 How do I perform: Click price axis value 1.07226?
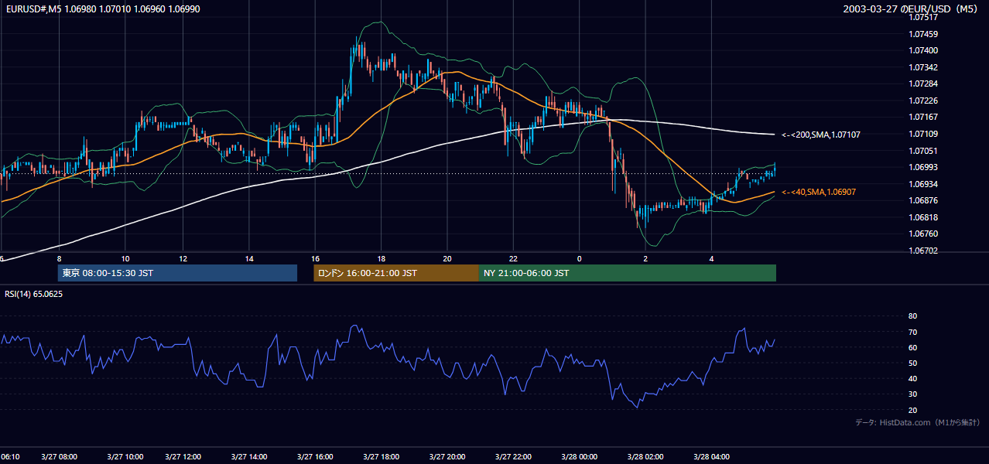point(923,101)
